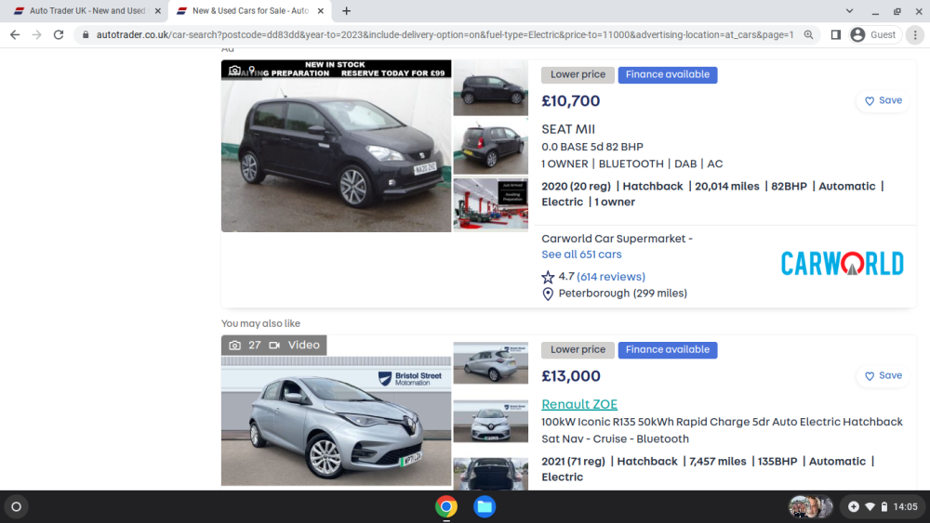Click camera icon on SEAT MII photo
This screenshot has width=930, height=523.
tap(235, 71)
